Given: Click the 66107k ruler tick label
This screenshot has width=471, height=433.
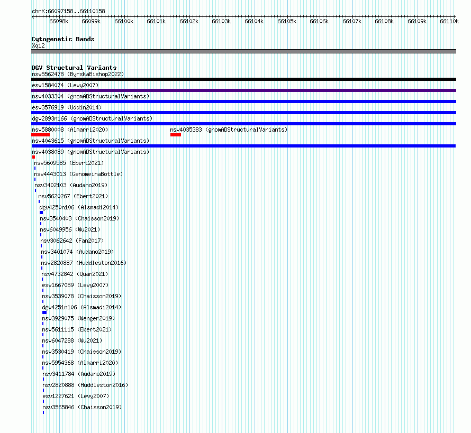Looking at the screenshot, I should point(352,21).
